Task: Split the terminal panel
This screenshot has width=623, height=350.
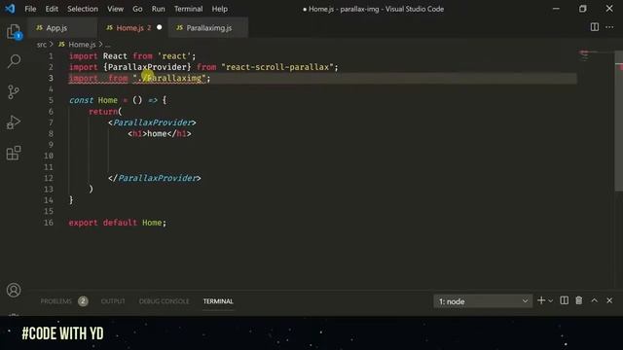Action: point(565,300)
